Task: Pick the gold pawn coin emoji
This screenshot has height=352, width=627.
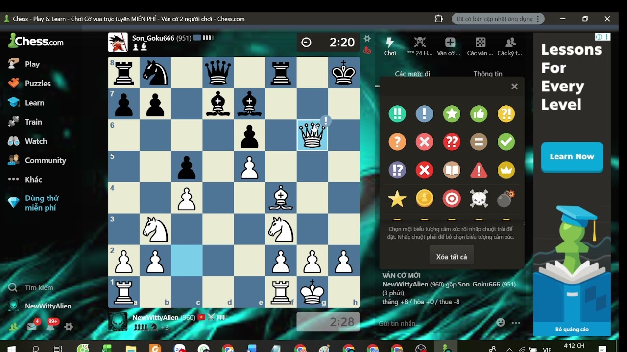Action: tap(424, 198)
